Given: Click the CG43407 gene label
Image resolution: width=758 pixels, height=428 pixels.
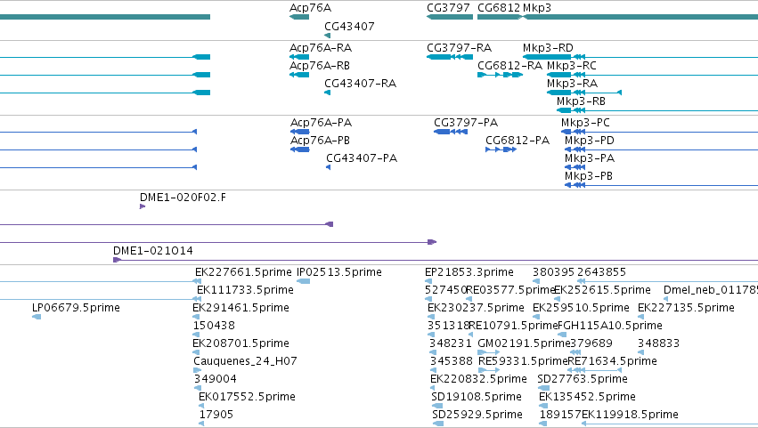Looking at the screenshot, I should [x=349, y=27].
